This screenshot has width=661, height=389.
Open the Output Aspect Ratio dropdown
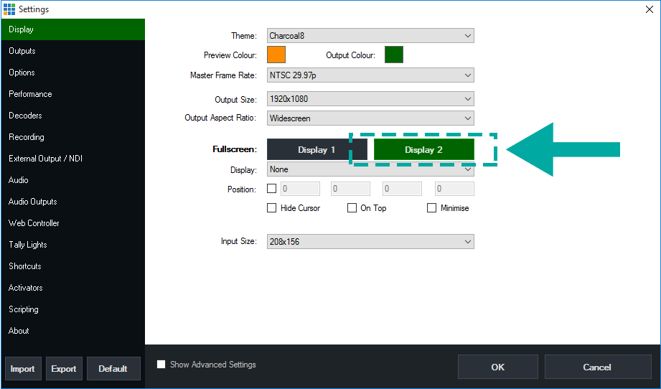click(x=370, y=118)
